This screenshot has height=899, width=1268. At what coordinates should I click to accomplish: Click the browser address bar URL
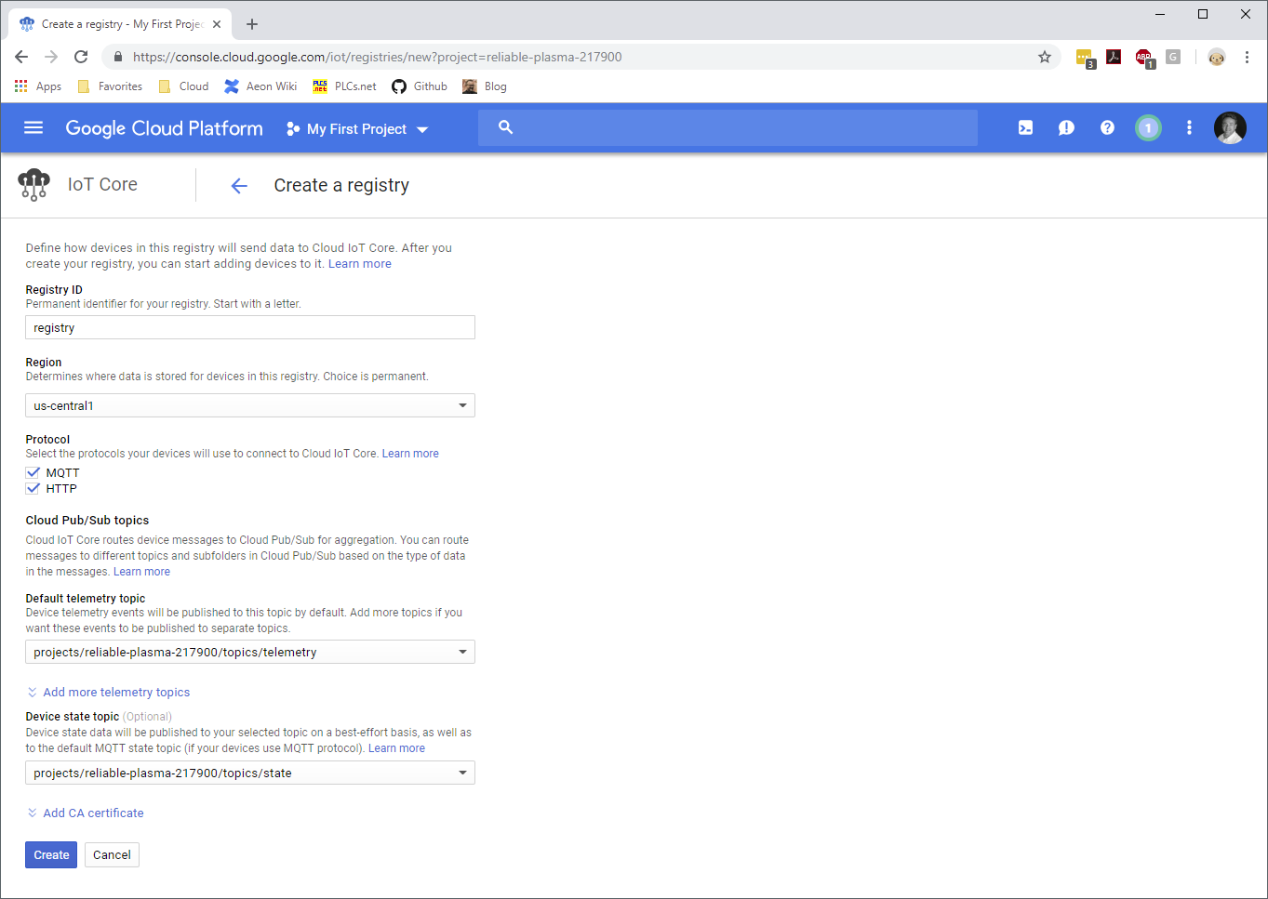(377, 57)
